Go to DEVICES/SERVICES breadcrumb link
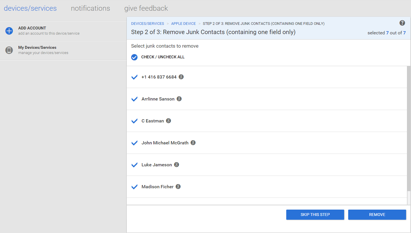Image resolution: width=411 pixels, height=233 pixels. click(x=148, y=24)
